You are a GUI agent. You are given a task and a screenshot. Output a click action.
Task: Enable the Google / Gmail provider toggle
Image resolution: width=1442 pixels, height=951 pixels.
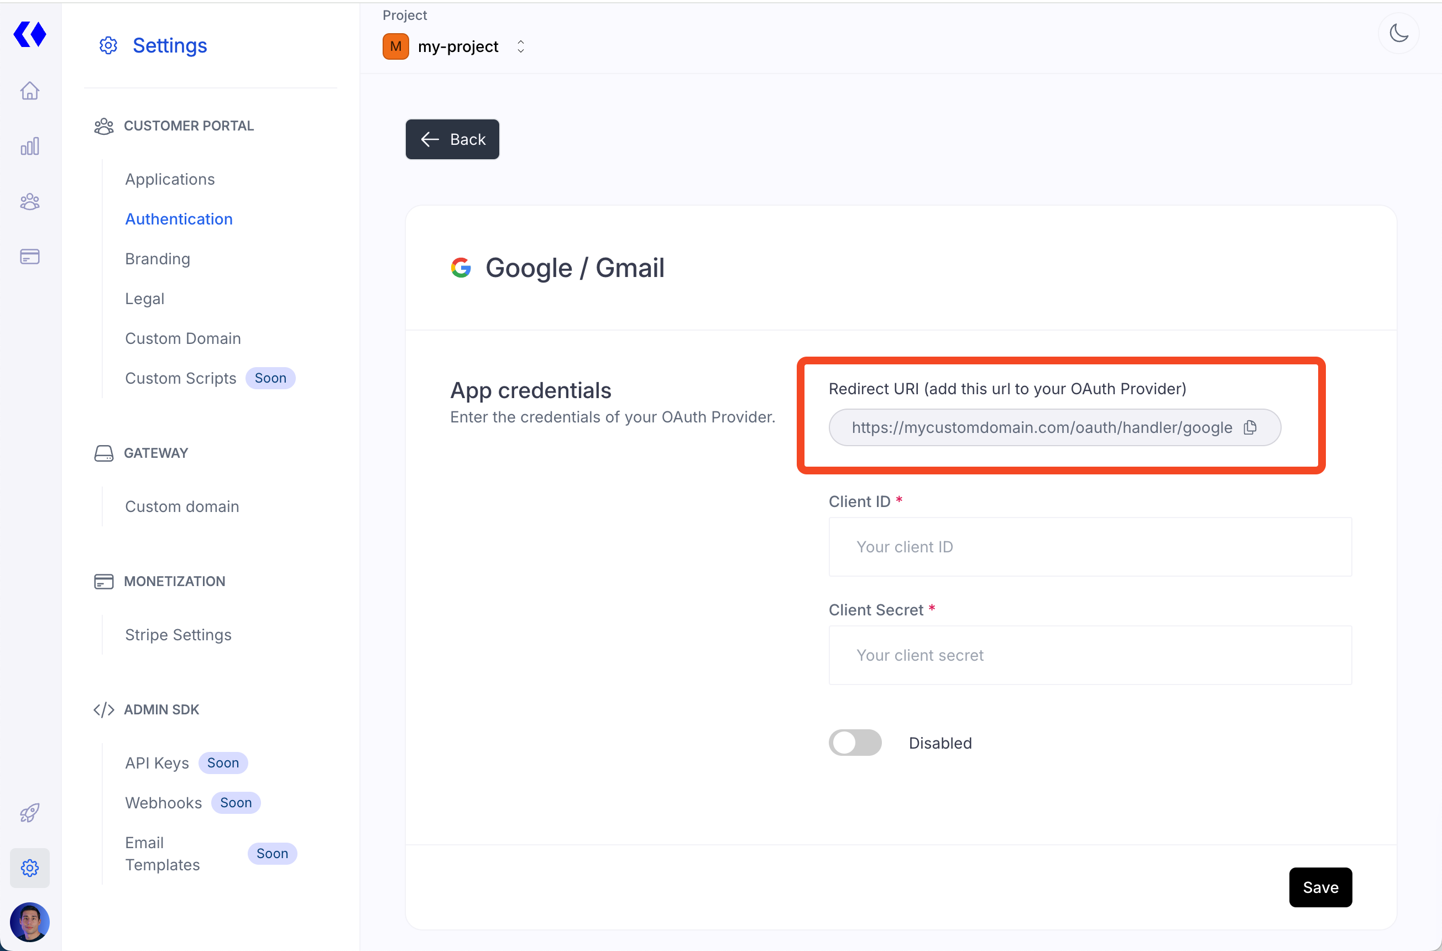tap(855, 743)
